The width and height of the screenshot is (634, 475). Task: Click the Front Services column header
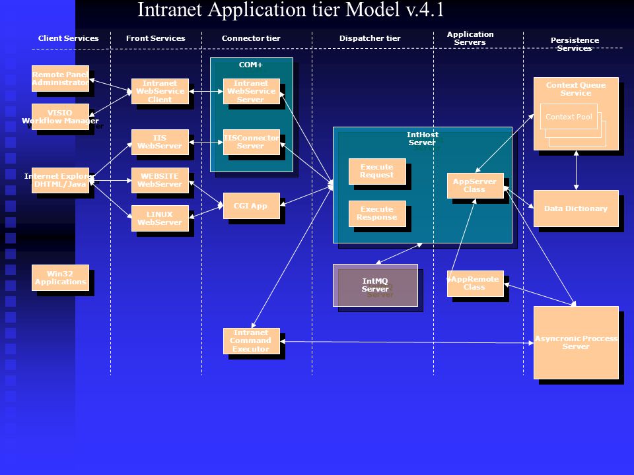(x=156, y=38)
